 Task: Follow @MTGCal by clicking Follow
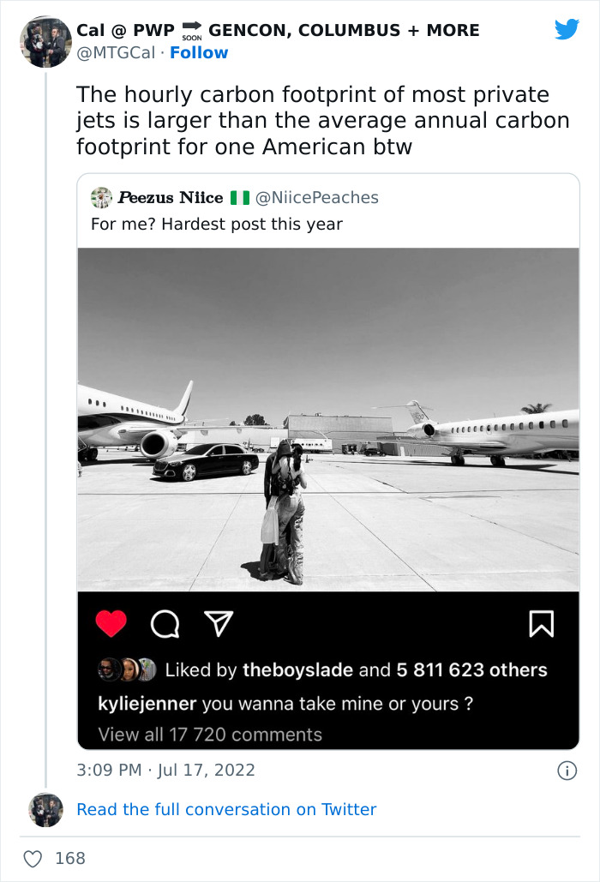(200, 53)
